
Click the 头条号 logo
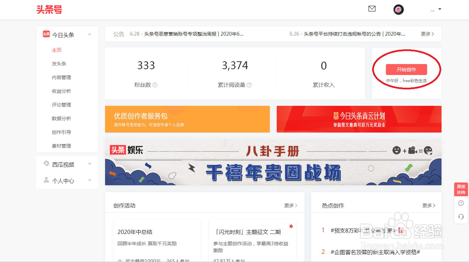(49, 10)
